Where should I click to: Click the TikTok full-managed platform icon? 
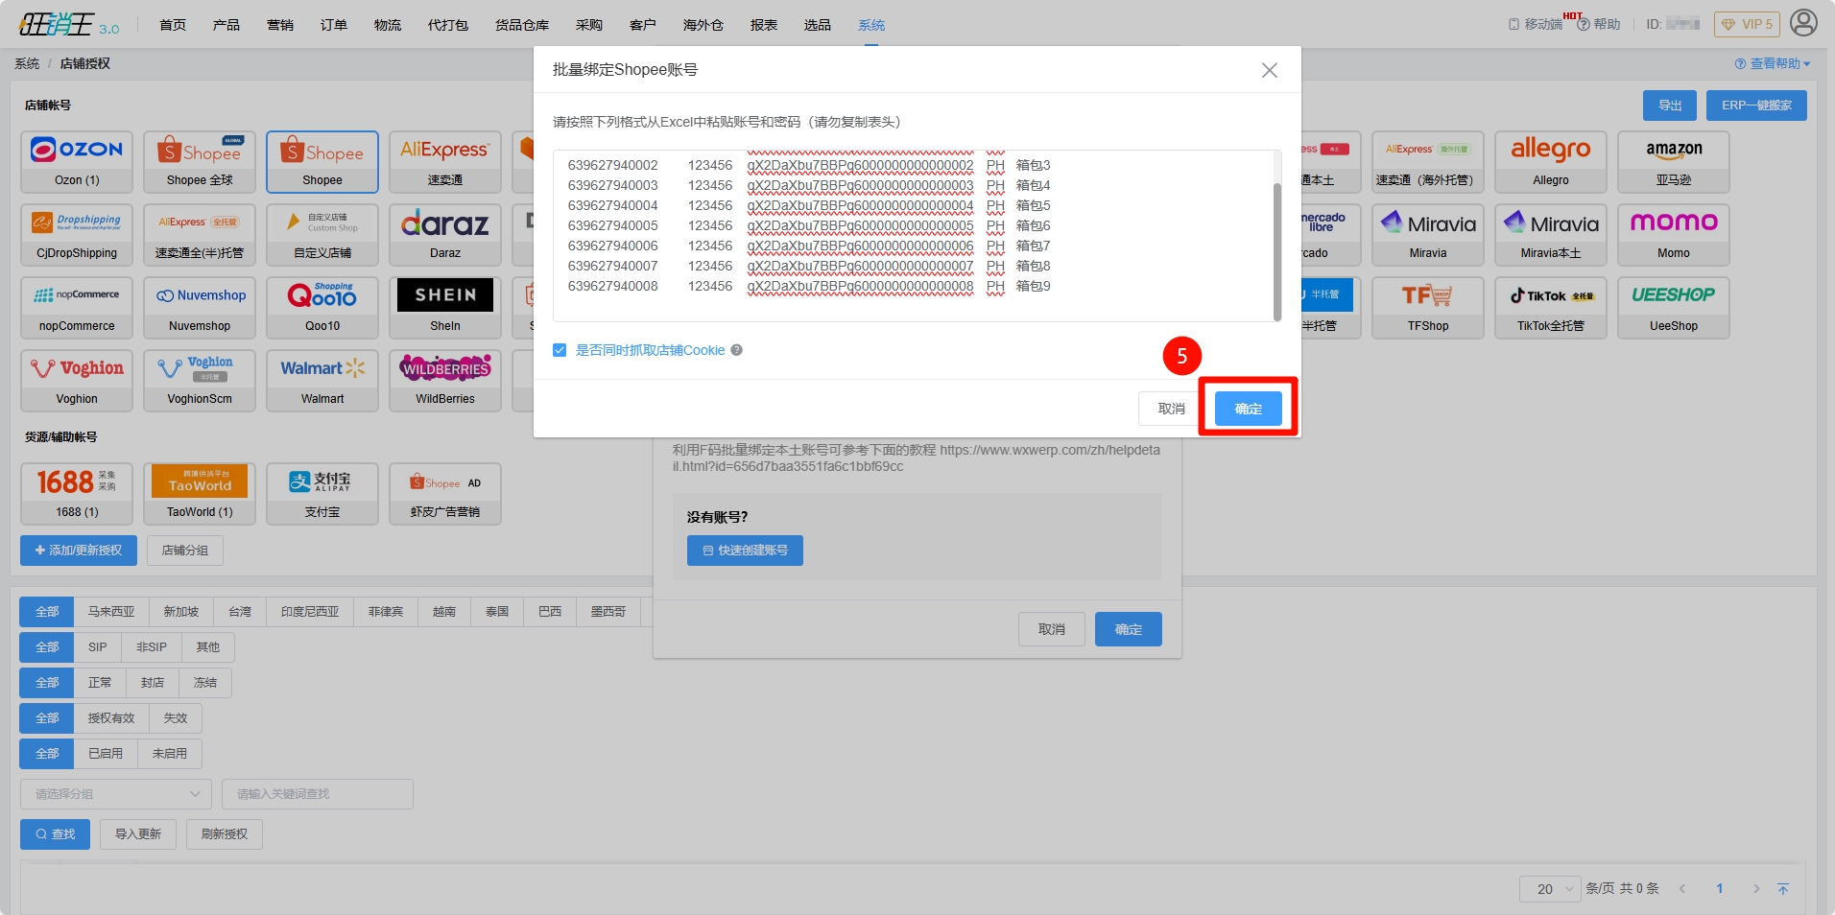(1550, 307)
